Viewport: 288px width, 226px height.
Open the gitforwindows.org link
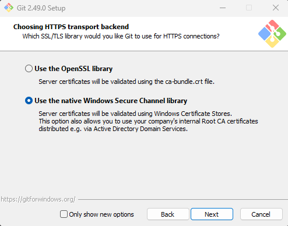[38, 199]
